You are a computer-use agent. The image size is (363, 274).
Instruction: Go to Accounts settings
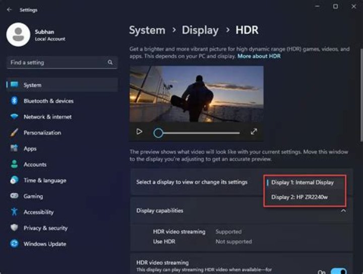(35, 165)
